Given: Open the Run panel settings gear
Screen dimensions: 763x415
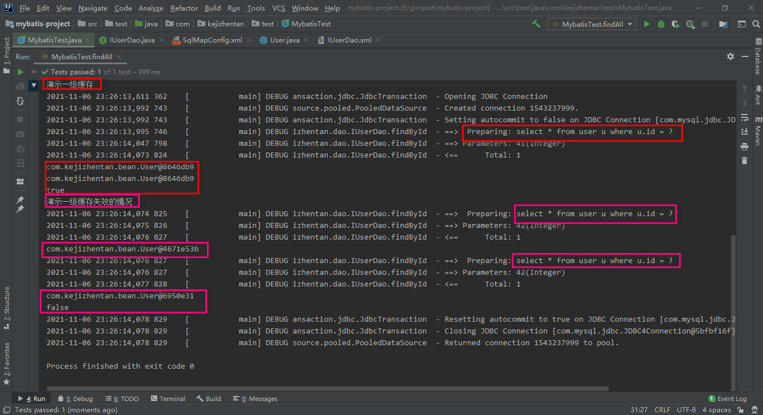Looking at the screenshot, I should pos(730,56).
